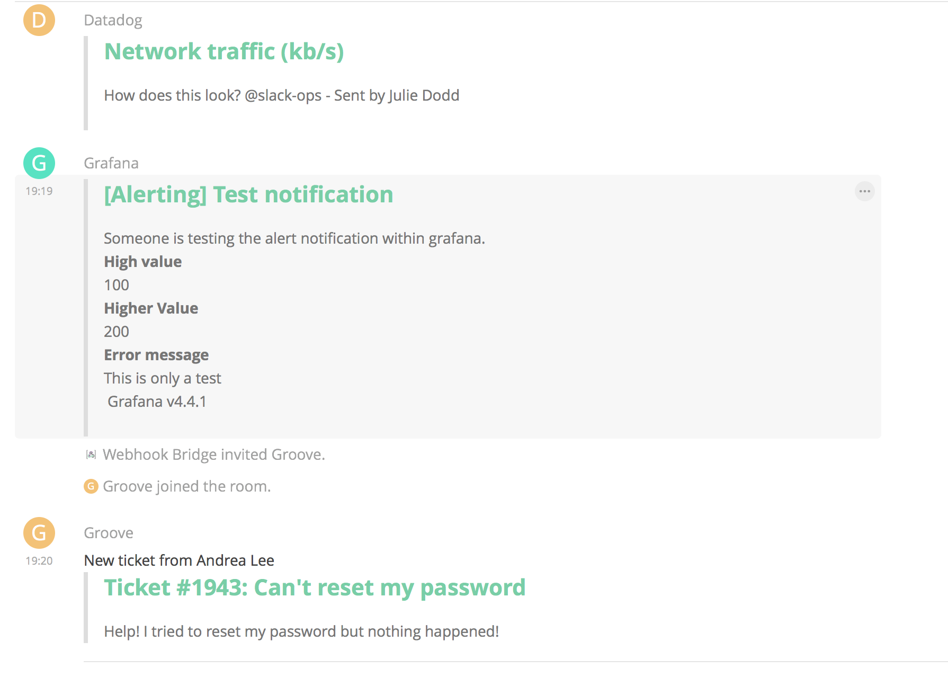The height and width of the screenshot is (695, 948).
Task: Click the Grafana sender name
Action: (111, 163)
